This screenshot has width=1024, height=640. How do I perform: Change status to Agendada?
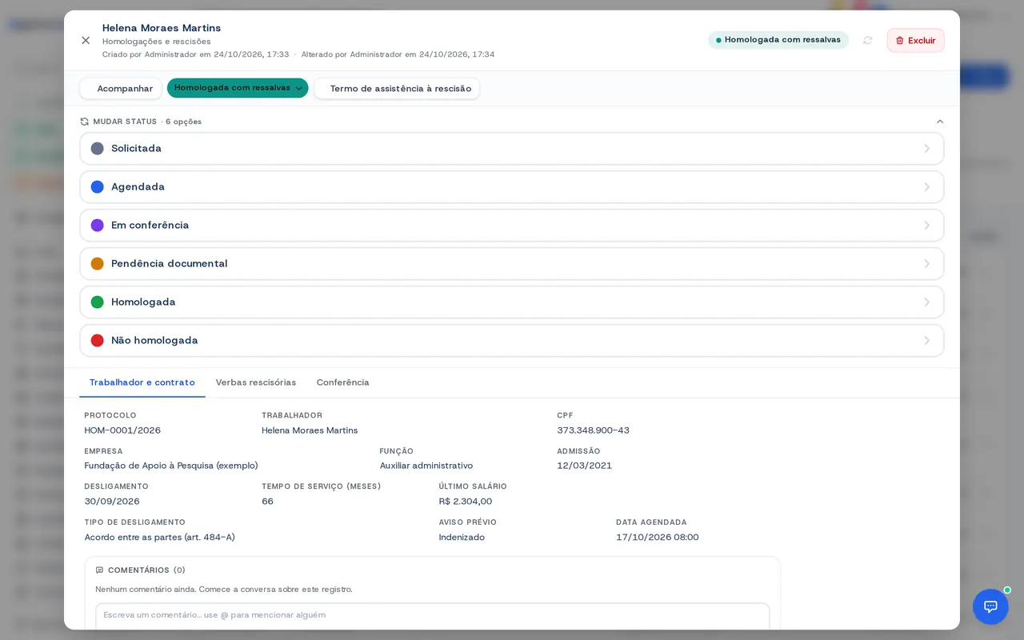tap(512, 187)
